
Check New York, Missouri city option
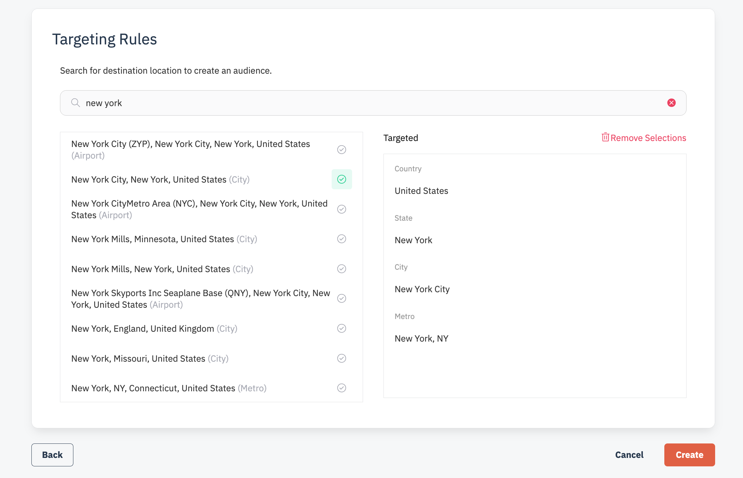coord(342,358)
